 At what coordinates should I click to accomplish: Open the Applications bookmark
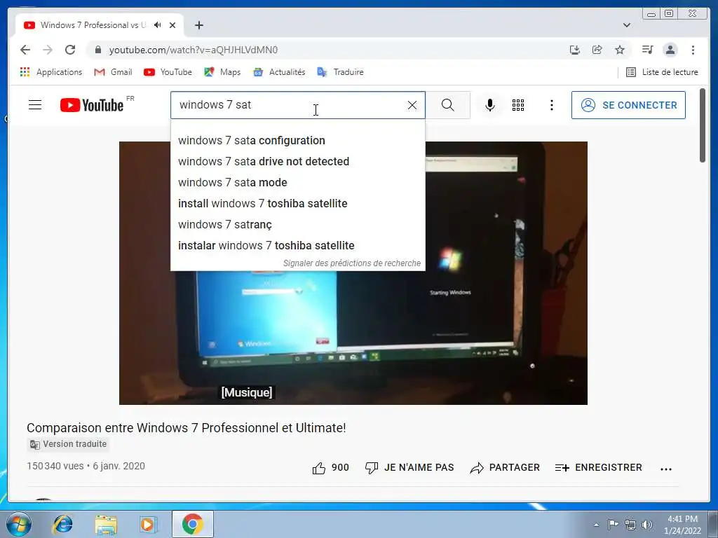[x=50, y=72]
